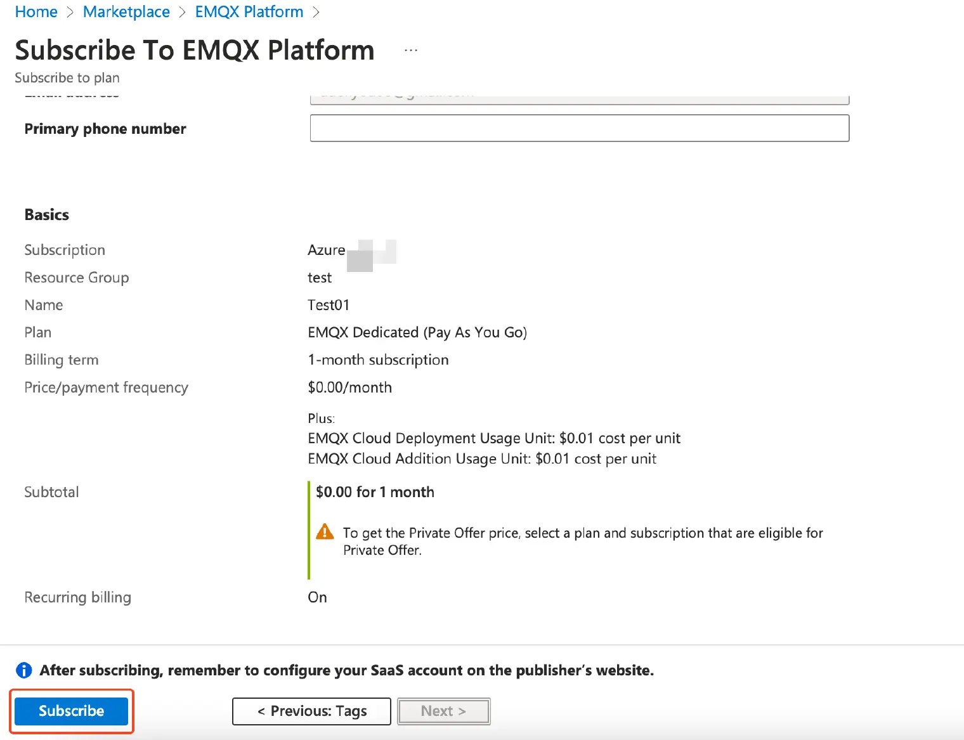
Task: Click the blue Subscribe button
Action: (71, 711)
